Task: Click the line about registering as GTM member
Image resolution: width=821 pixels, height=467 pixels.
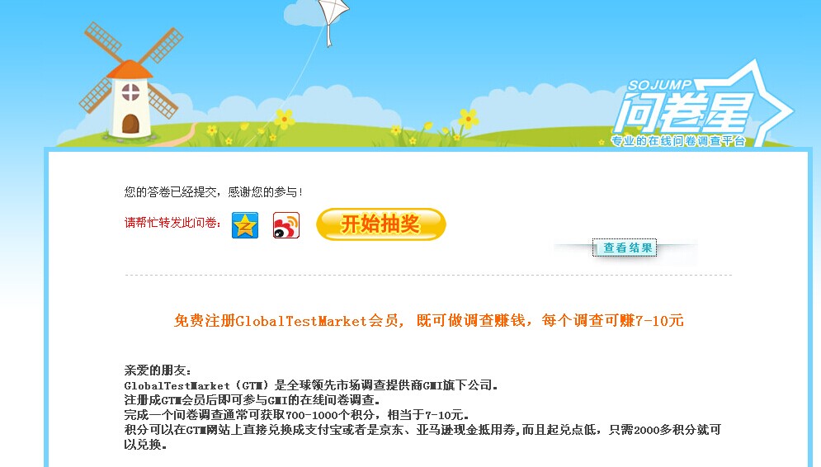Action: pyautogui.click(x=252, y=400)
